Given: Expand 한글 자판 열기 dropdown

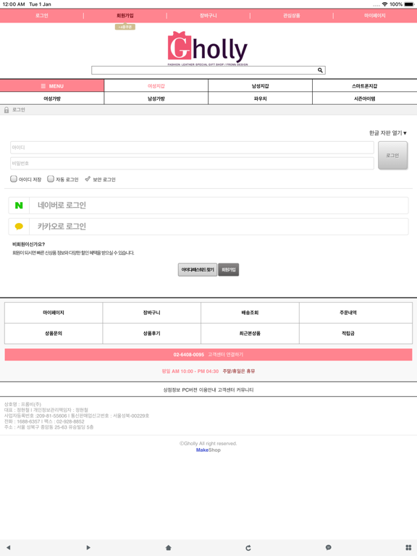Looking at the screenshot, I should point(387,133).
